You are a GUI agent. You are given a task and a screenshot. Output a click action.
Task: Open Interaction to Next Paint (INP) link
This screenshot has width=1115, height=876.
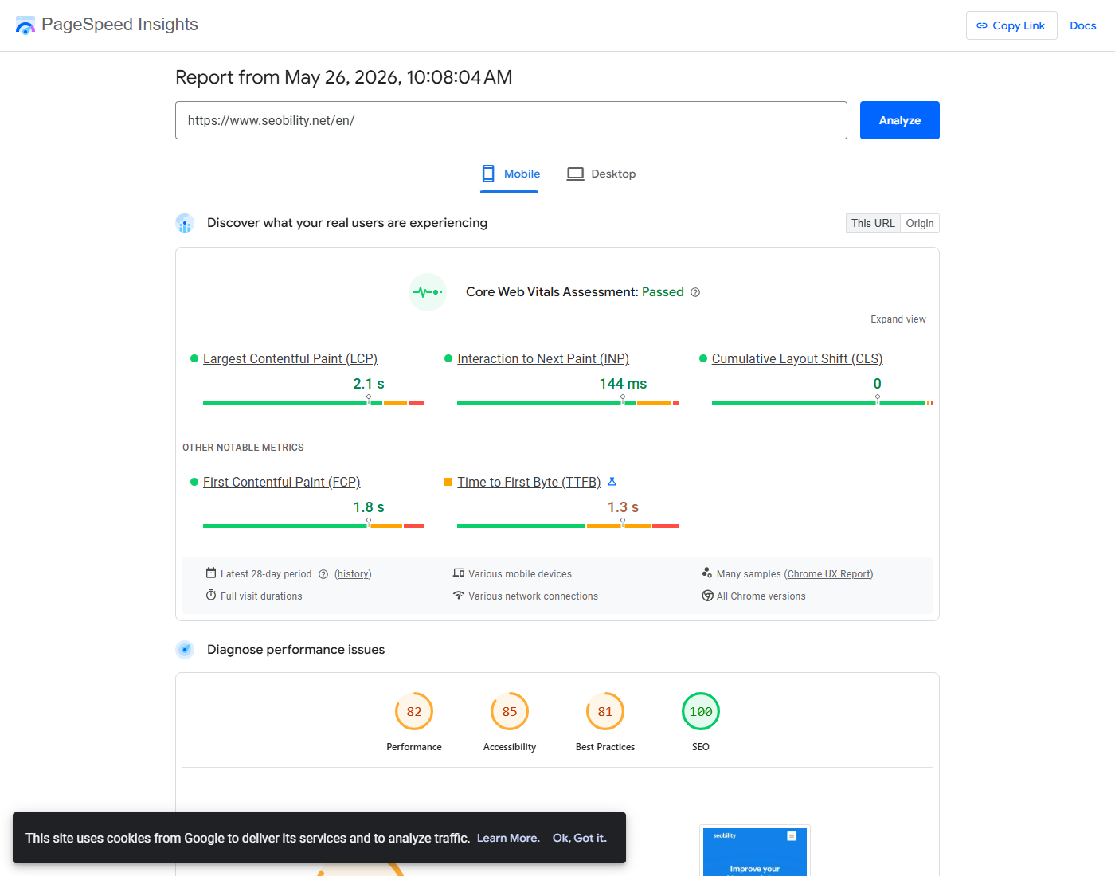point(543,359)
